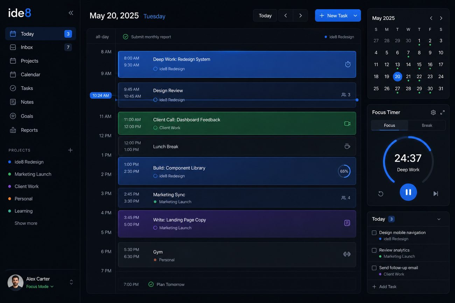The width and height of the screenshot is (455, 303).
Task: Open New Task dropdown arrow
Action: (356, 15)
